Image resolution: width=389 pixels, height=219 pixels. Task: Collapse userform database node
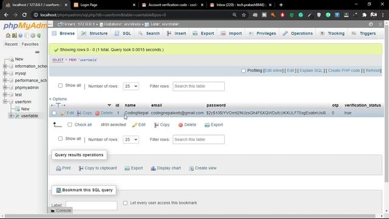(5, 102)
